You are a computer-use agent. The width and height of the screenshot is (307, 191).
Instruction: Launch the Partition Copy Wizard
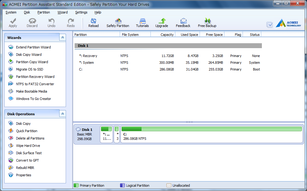point(28,62)
